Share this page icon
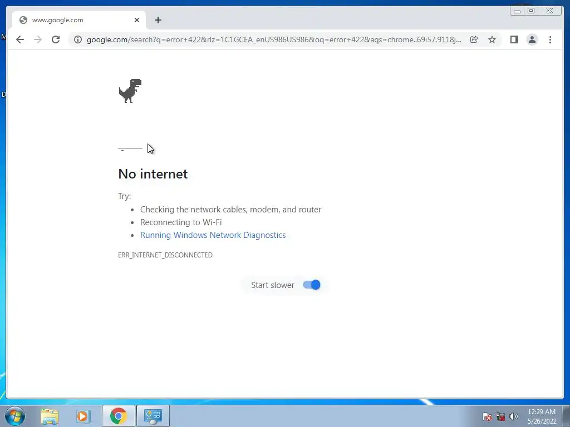Image resolution: width=570 pixels, height=427 pixels. [474, 39]
